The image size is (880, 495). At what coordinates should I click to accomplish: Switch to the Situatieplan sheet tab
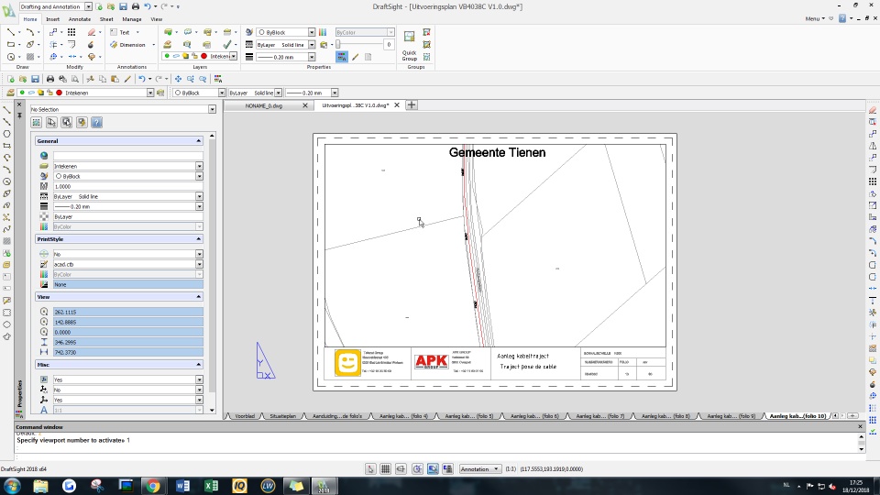point(282,416)
